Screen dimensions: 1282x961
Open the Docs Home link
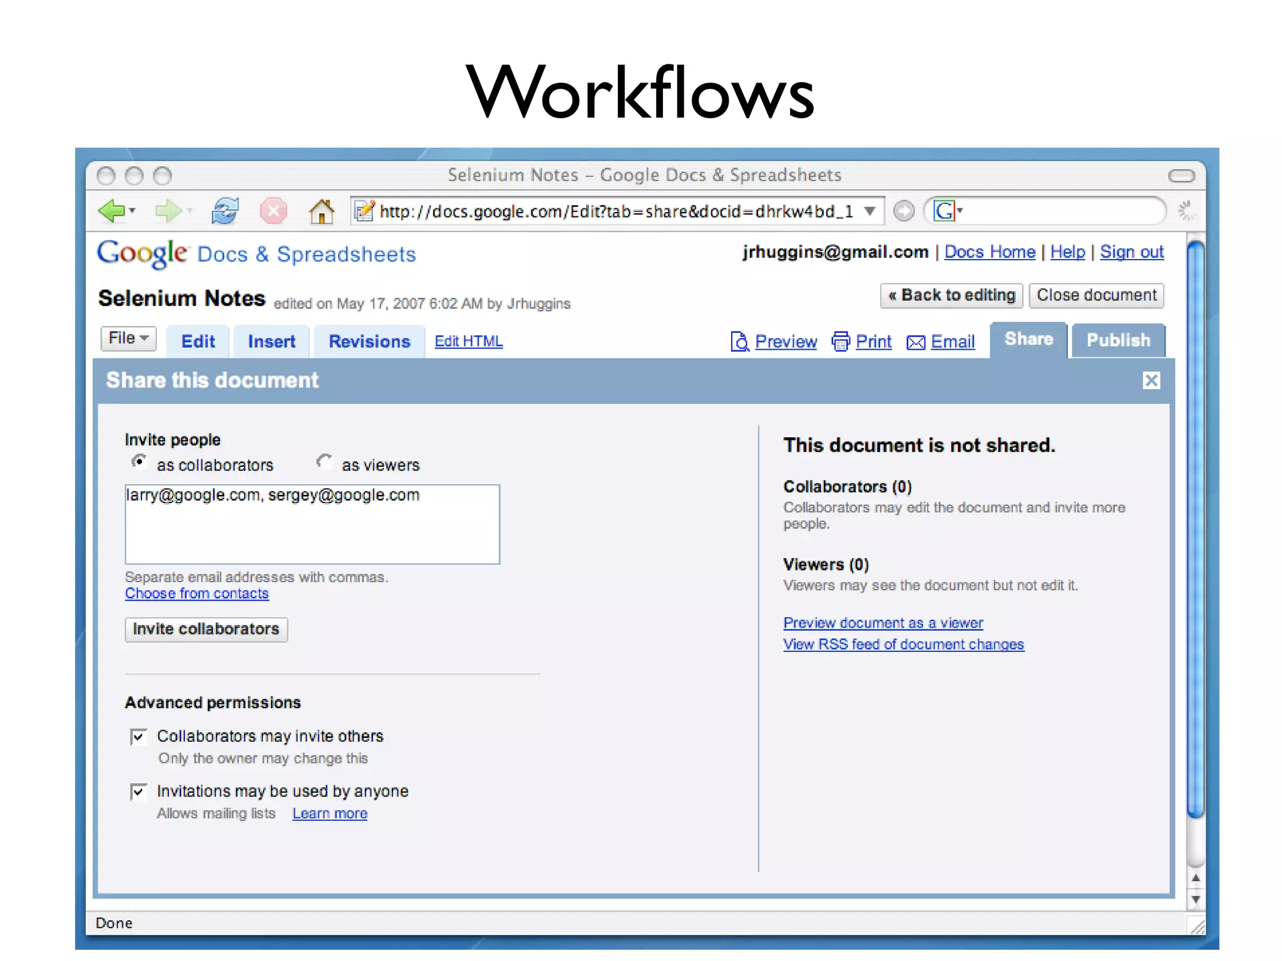pyautogui.click(x=990, y=252)
